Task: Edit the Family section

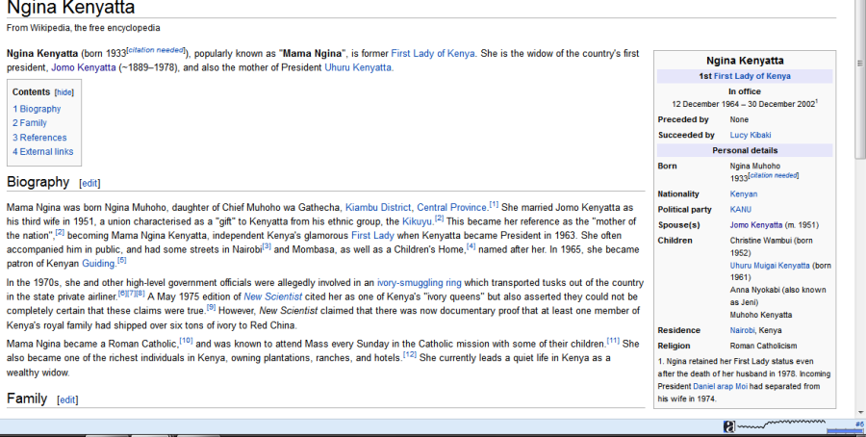Action: pyautogui.click(x=67, y=400)
